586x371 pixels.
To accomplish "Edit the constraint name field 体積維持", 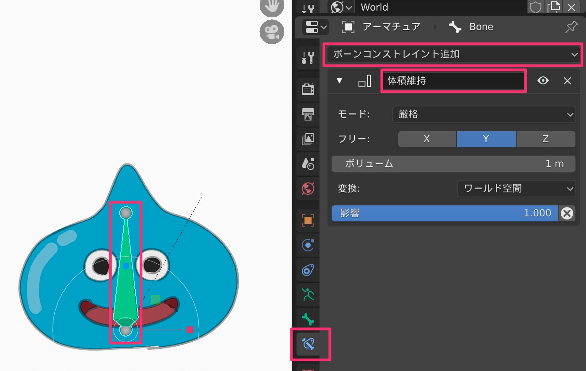I will (453, 81).
